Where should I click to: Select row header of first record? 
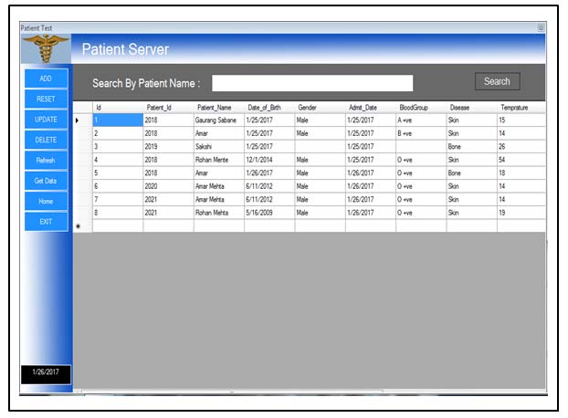coord(78,120)
